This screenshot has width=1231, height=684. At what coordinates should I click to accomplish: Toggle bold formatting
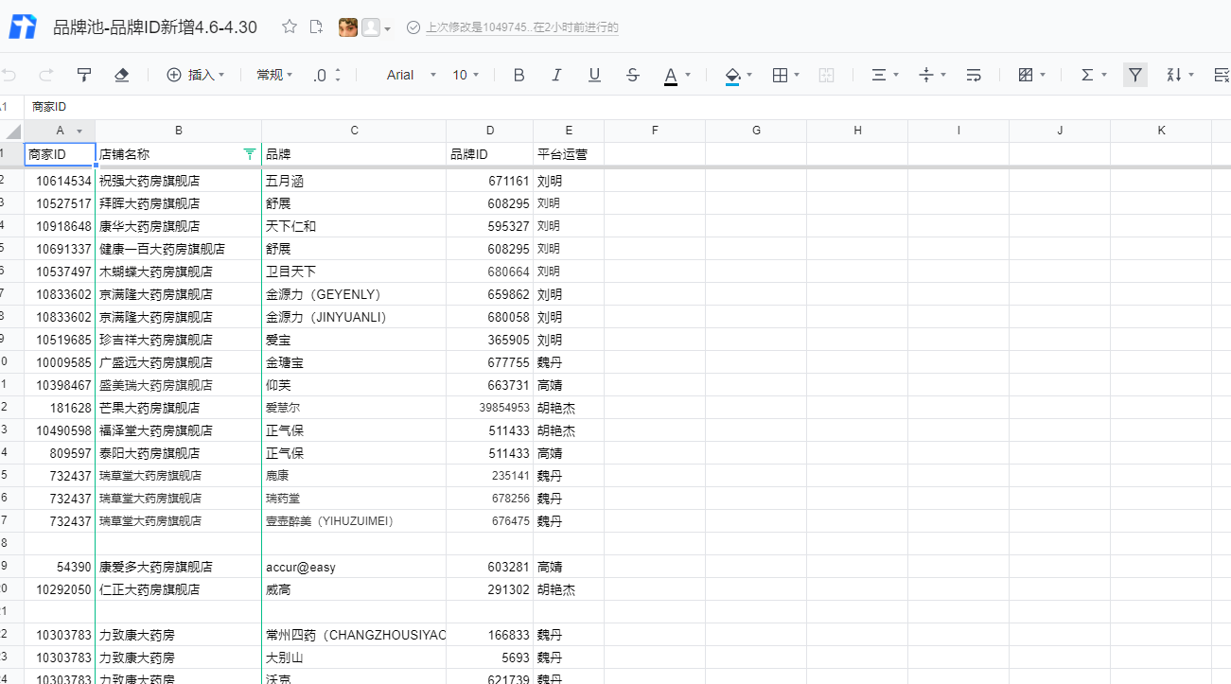[519, 75]
